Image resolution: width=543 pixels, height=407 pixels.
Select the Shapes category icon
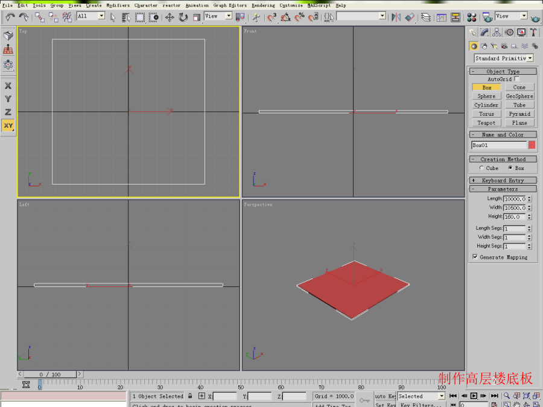pos(484,46)
